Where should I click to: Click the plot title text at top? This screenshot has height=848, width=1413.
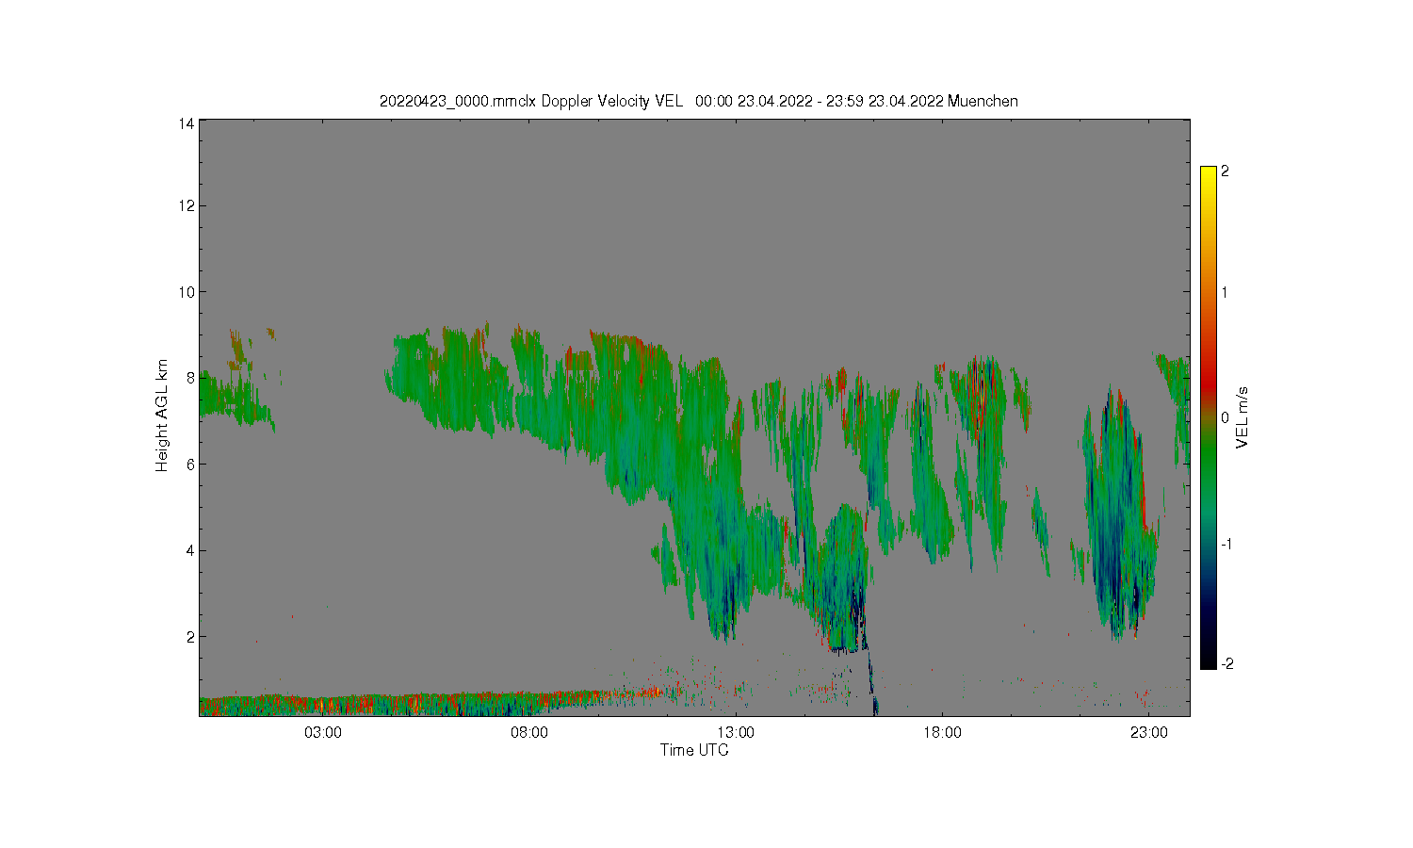coord(698,101)
